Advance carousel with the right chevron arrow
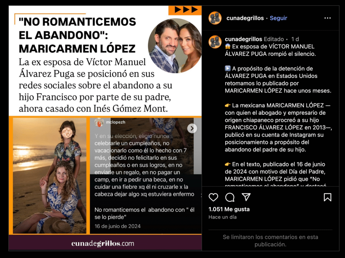Viewport: 345px width, 258px height. pos(192,128)
